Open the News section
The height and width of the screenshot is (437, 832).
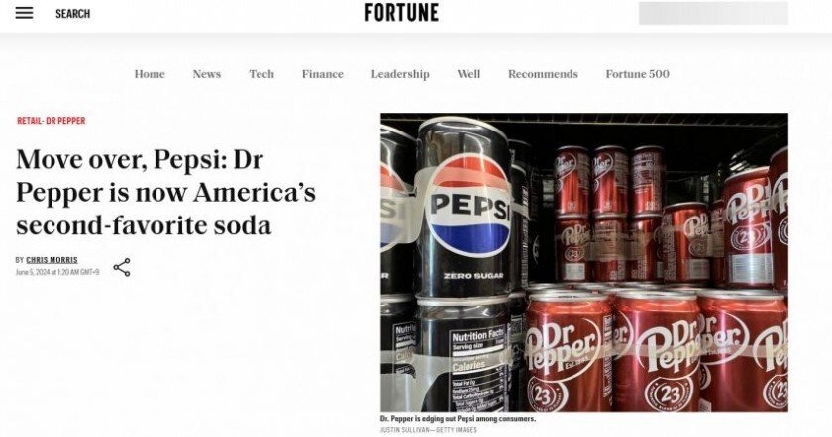[x=206, y=74]
